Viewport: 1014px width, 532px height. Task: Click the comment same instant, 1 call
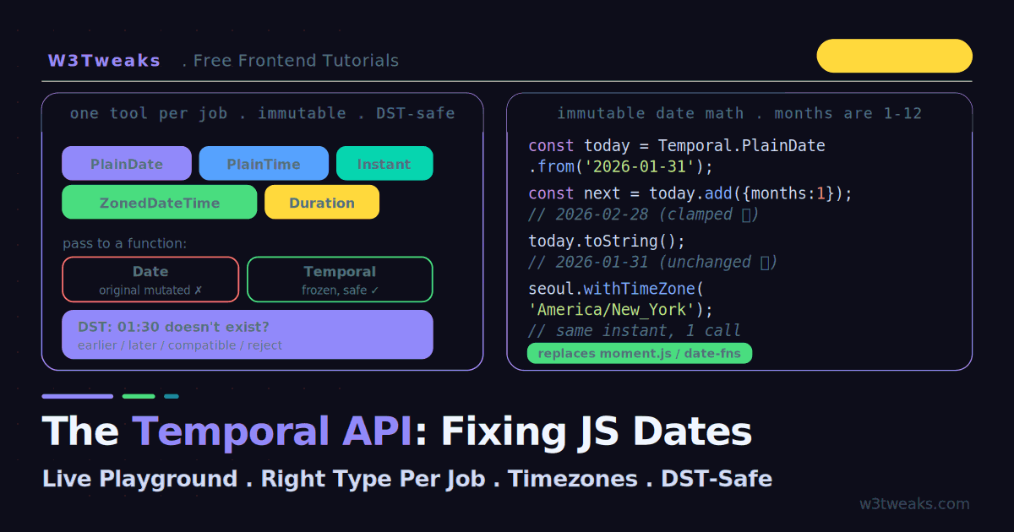(635, 331)
